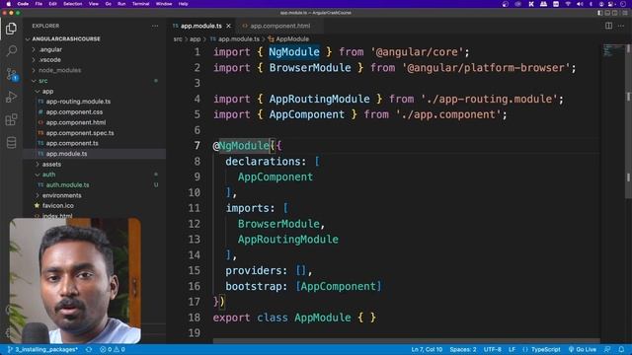The width and height of the screenshot is (632, 355).
Task: Open Explorer more actions ellipsis
Action: click(x=155, y=26)
